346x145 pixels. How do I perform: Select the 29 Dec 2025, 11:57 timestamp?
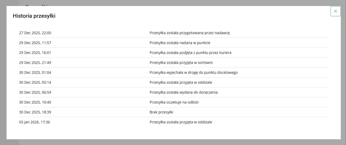click(x=35, y=43)
